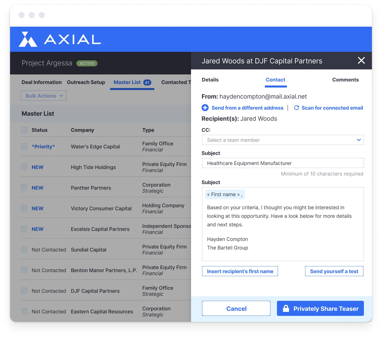Click the Axial logo in the header

click(x=60, y=39)
